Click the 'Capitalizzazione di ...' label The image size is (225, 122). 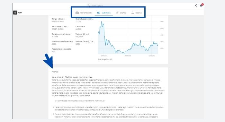coord(84,19)
